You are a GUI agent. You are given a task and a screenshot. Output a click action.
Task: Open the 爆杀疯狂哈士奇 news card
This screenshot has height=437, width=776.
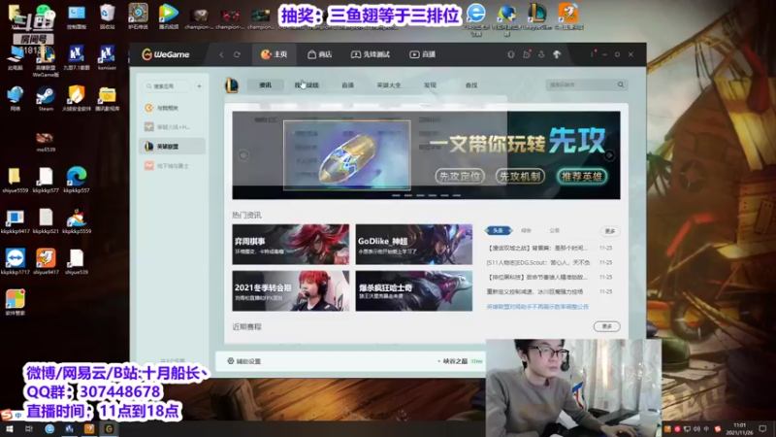pos(414,290)
